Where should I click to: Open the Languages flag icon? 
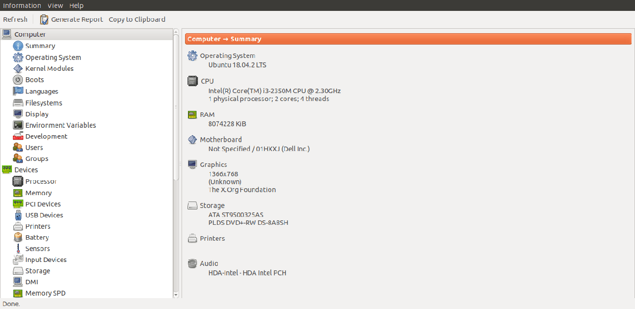18,91
